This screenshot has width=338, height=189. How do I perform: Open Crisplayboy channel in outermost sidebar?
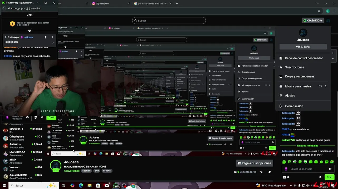22,138
